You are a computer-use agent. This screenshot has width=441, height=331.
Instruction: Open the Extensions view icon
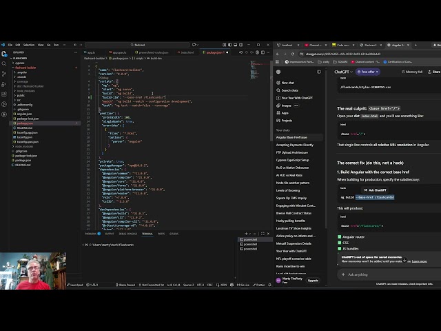(x=4, y=94)
